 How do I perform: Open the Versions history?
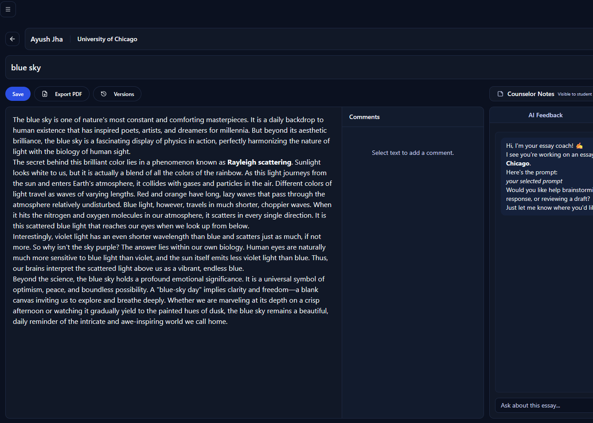click(117, 94)
